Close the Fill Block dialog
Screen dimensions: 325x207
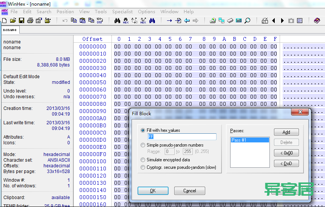300,112
